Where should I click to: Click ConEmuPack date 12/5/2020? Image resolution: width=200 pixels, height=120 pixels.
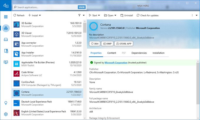(x=76, y=85)
